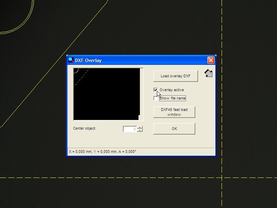Viewport: 277px width, 208px height.
Task: Uncheck the Overlay active checkbox
Action: coord(155,90)
